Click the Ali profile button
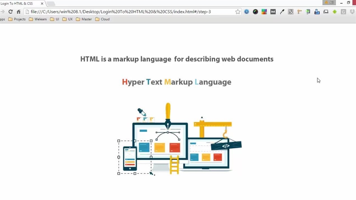356x200 pixels. point(329,2)
